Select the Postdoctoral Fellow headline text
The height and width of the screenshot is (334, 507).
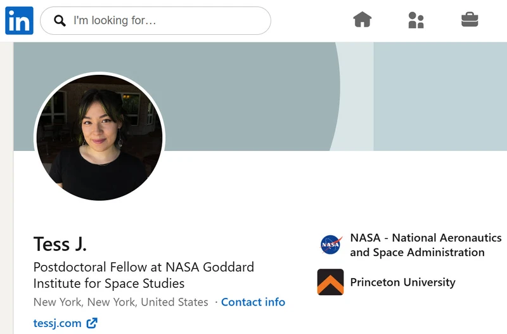click(x=144, y=275)
